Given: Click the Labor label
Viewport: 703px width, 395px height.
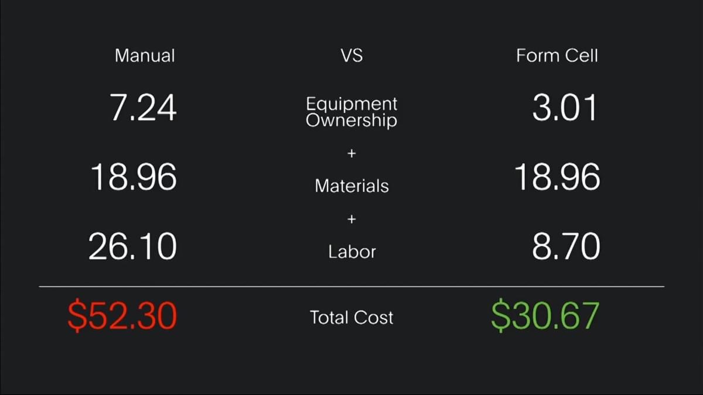Looking at the screenshot, I should (x=351, y=252).
